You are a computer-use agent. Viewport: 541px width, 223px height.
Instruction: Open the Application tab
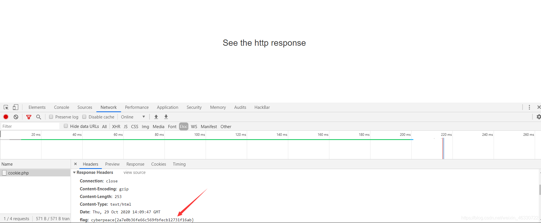pyautogui.click(x=168, y=107)
